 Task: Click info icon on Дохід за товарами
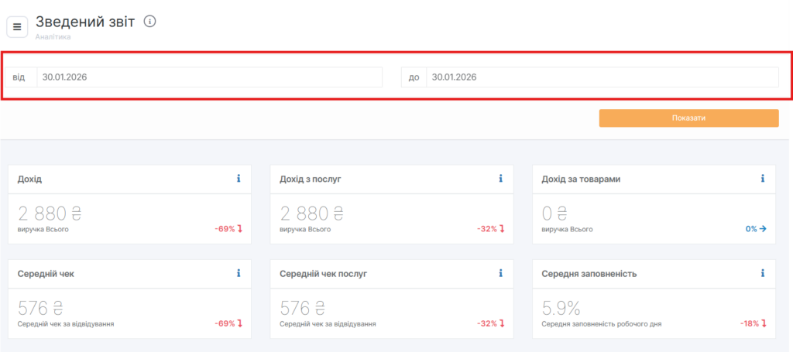click(763, 179)
